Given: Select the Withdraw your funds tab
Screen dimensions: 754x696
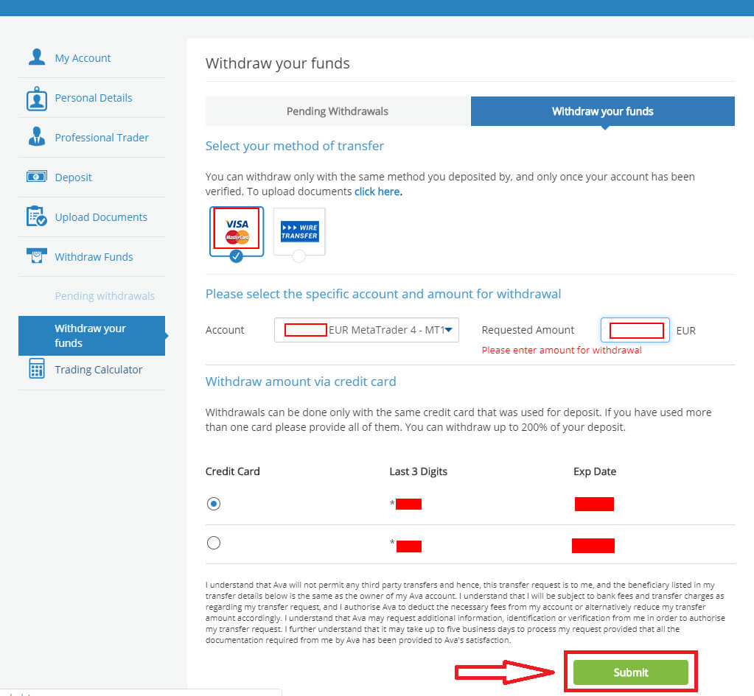Looking at the screenshot, I should click(x=603, y=110).
